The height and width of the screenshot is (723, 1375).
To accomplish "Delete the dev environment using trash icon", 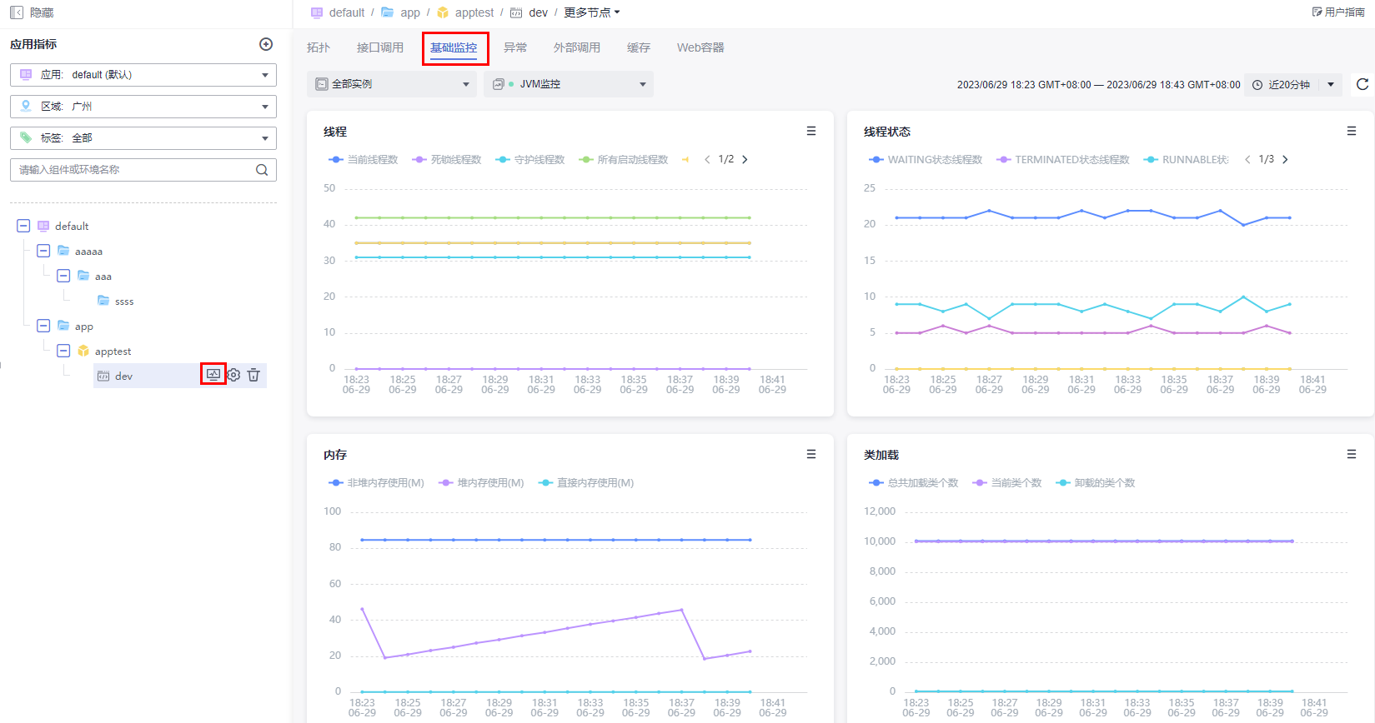I will pos(253,376).
